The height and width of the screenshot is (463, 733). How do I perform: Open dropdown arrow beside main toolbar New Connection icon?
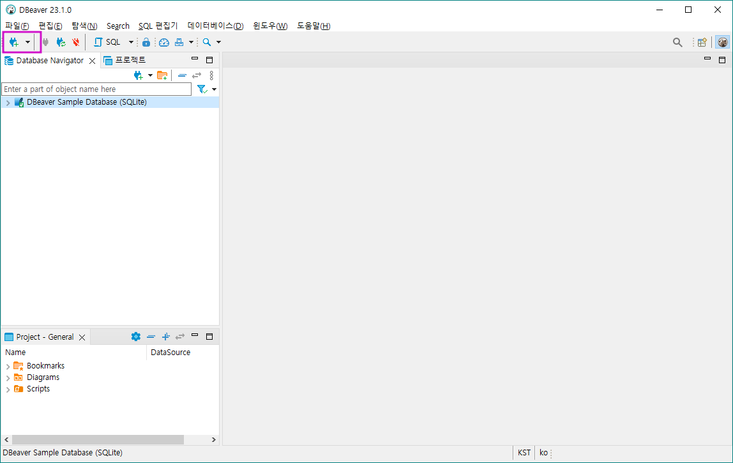[27, 42]
